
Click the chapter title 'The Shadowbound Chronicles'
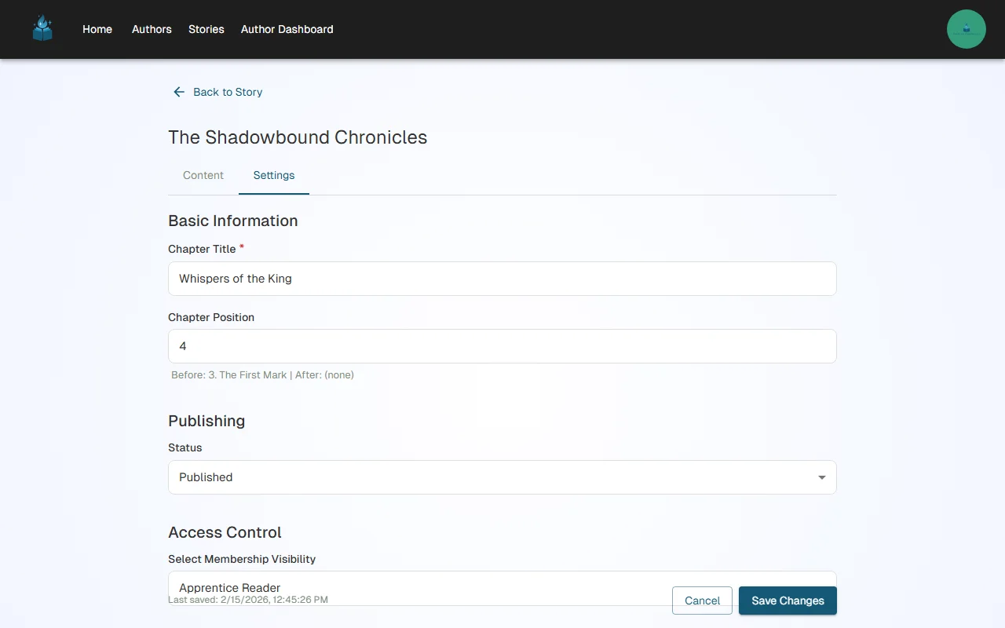coord(298,137)
